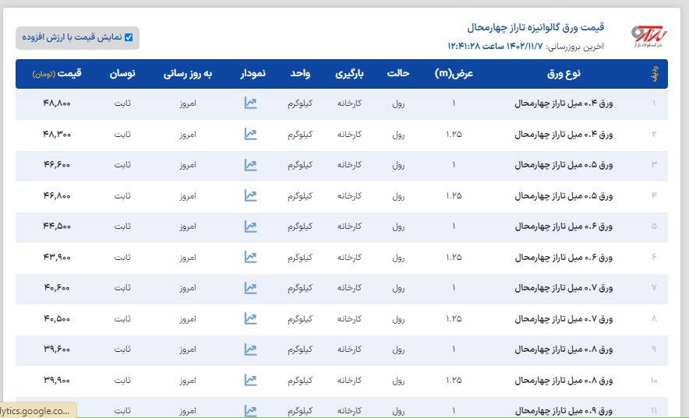The width and height of the screenshot is (689, 418).
Task: Show chart icon for row 9
Action: pyautogui.click(x=250, y=349)
